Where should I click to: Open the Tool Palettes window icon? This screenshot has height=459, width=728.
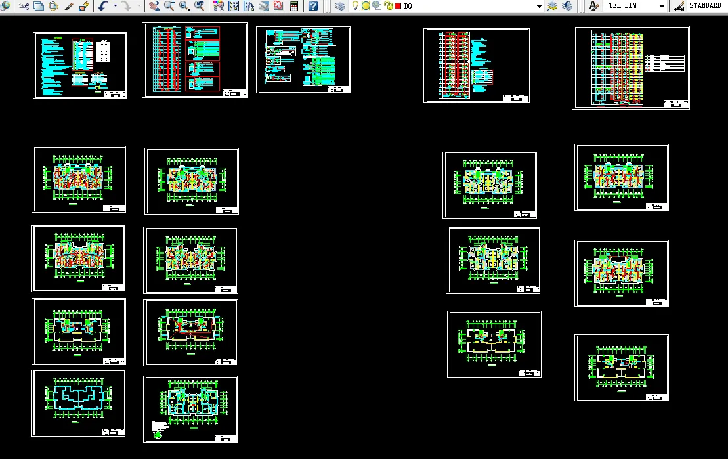(249, 6)
